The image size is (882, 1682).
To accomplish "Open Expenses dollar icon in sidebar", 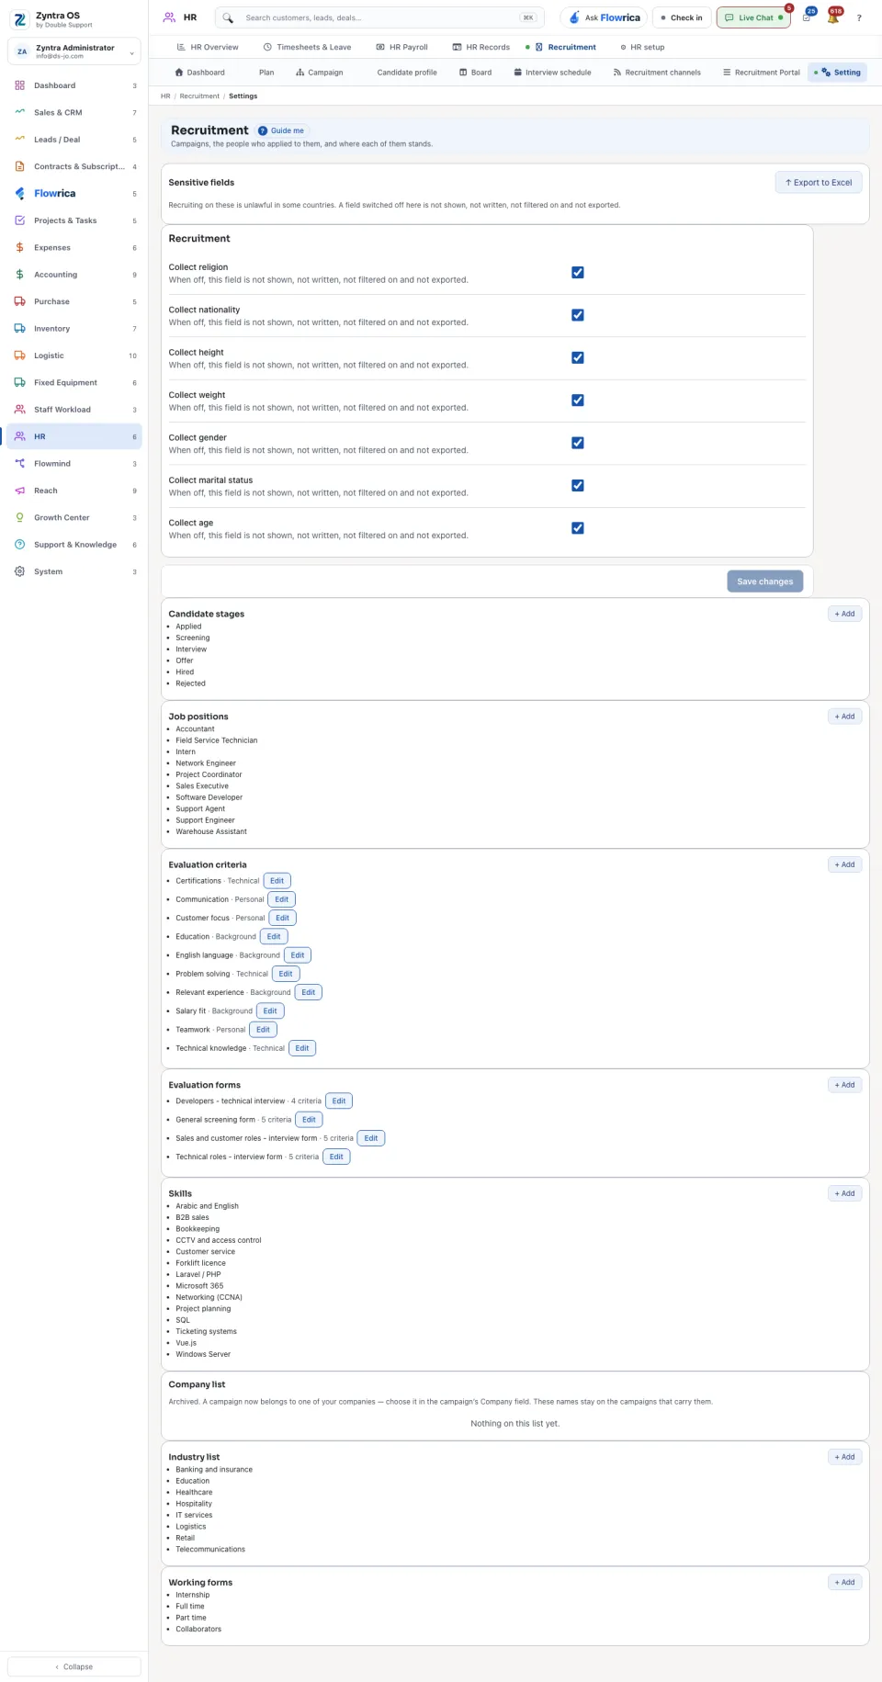I will pyautogui.click(x=19, y=247).
